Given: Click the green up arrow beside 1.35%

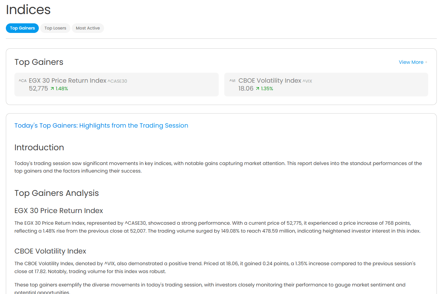Looking at the screenshot, I should coord(258,89).
